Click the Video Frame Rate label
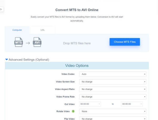Image resolution: width=158 pixels, height=120 pixels. pyautogui.click(x=65, y=97)
